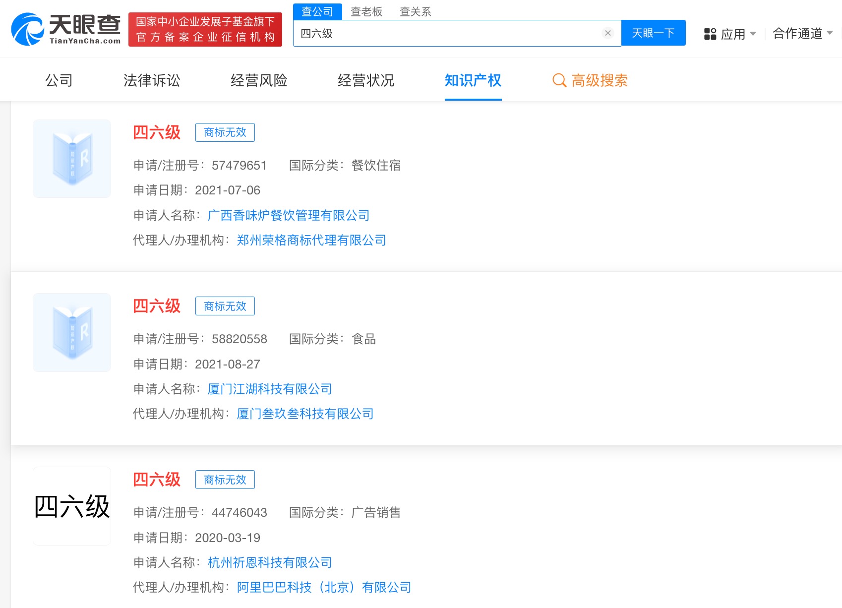
Task: Clear the search box text
Action: (x=607, y=33)
